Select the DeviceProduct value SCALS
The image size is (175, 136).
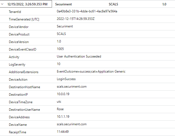61,34
